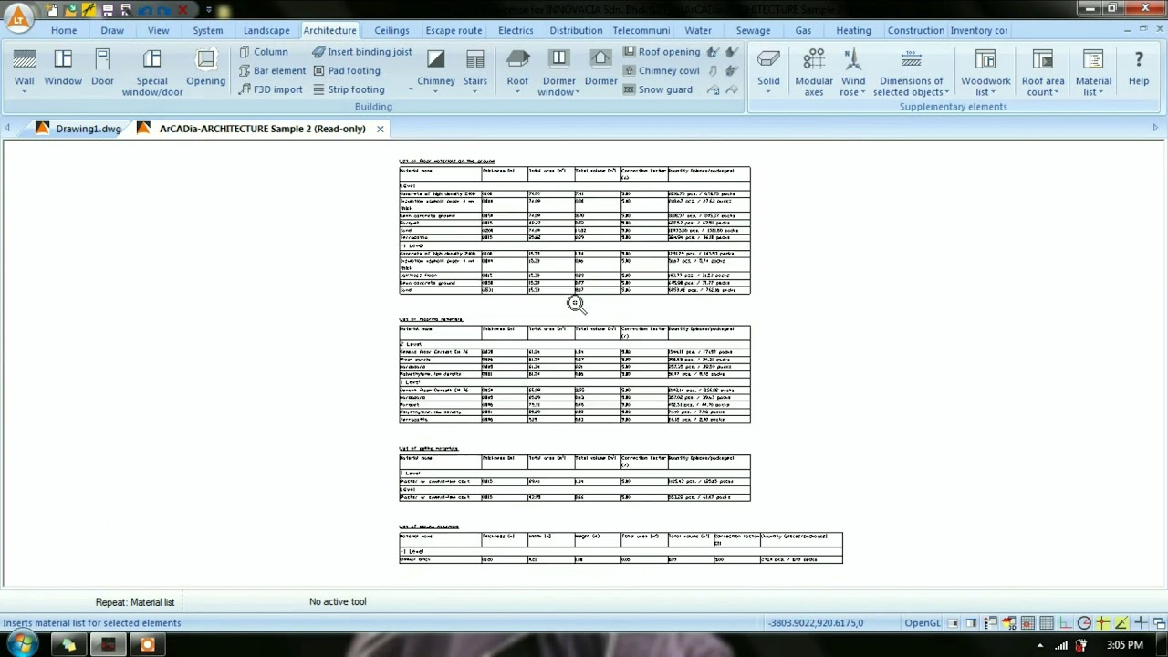Select the Chimney tool
The image size is (1168, 657).
pos(436,69)
